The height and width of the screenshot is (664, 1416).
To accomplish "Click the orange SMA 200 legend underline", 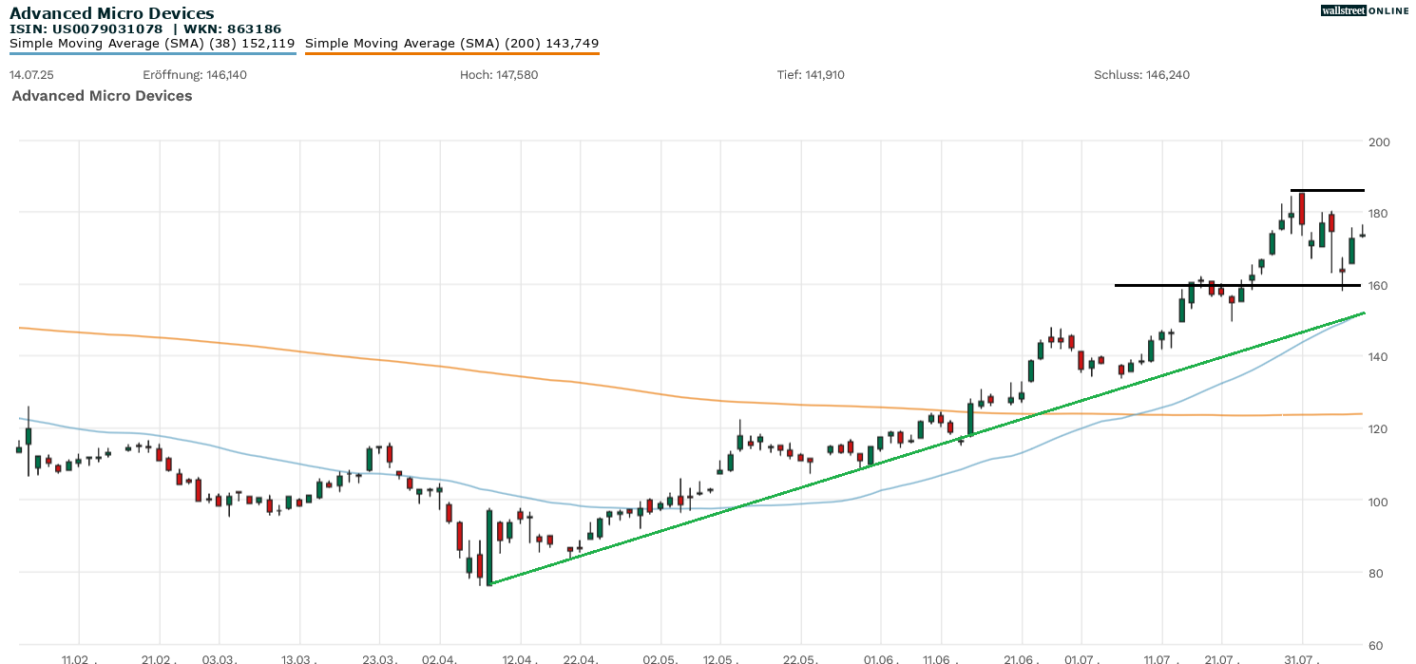I will [452, 53].
